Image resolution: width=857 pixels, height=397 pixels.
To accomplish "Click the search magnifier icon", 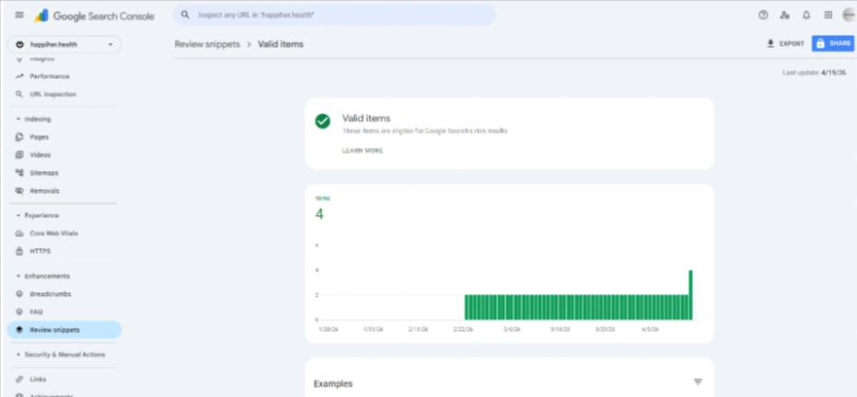I will (186, 15).
